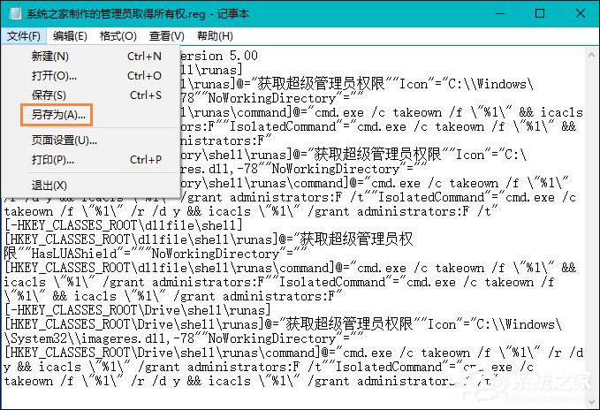600x410 pixels.
Task: Choose 打开(O)... from the File menu
Action: pos(91,76)
